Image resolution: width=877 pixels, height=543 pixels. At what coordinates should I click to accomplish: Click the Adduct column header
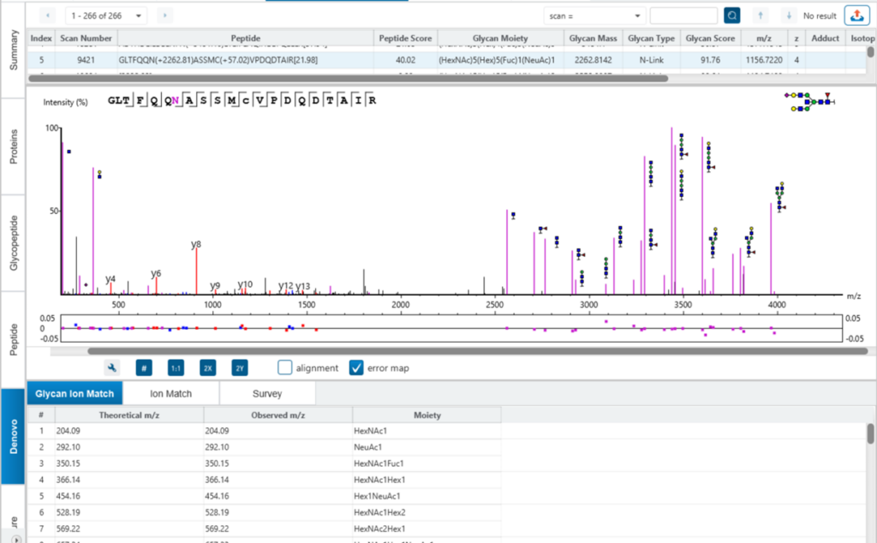pyautogui.click(x=825, y=38)
